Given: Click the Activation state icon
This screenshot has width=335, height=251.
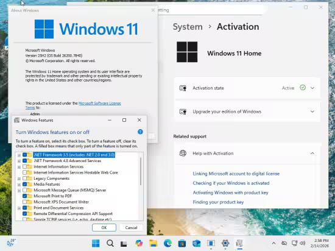Looking at the screenshot, I should pyautogui.click(x=183, y=88).
